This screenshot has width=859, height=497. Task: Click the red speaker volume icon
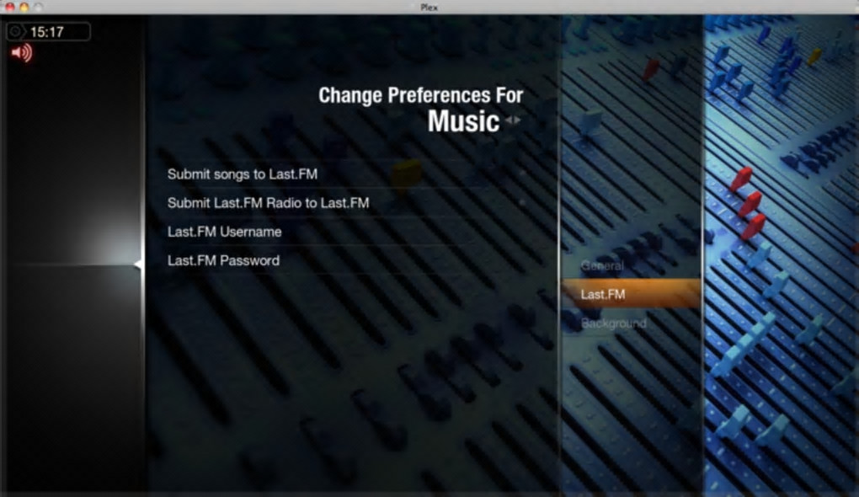point(22,52)
